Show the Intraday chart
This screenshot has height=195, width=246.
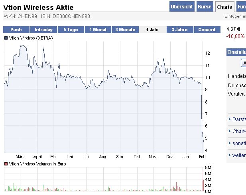[43, 30]
